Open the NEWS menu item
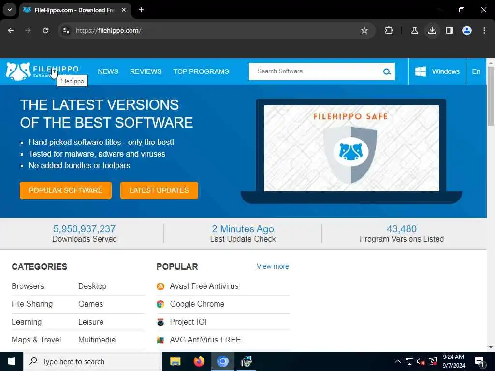 (x=108, y=71)
